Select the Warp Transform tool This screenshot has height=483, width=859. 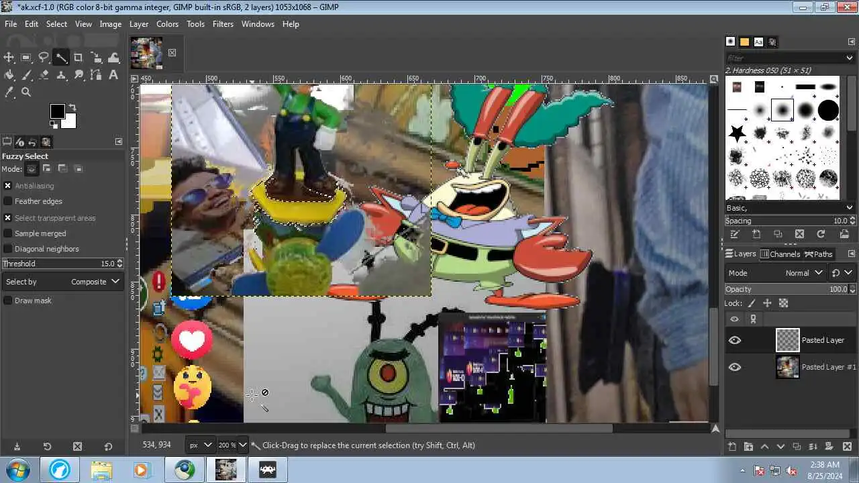[x=113, y=58]
